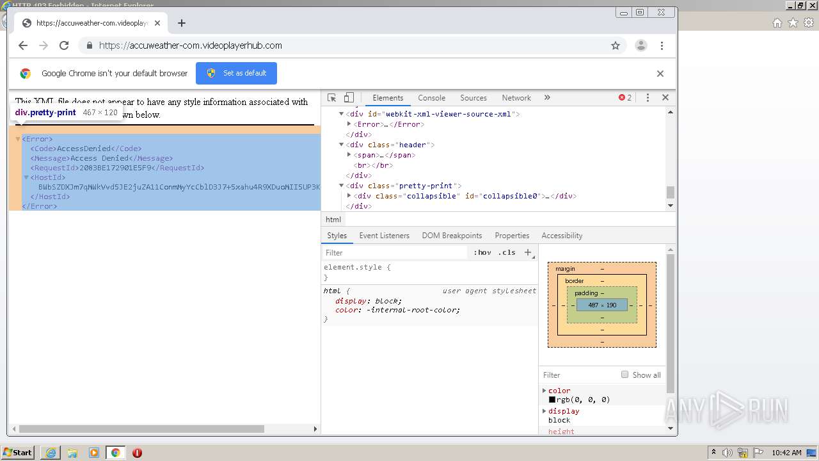Image resolution: width=819 pixels, height=461 pixels.
Task: Expand collapsible0 div node
Action: point(349,196)
